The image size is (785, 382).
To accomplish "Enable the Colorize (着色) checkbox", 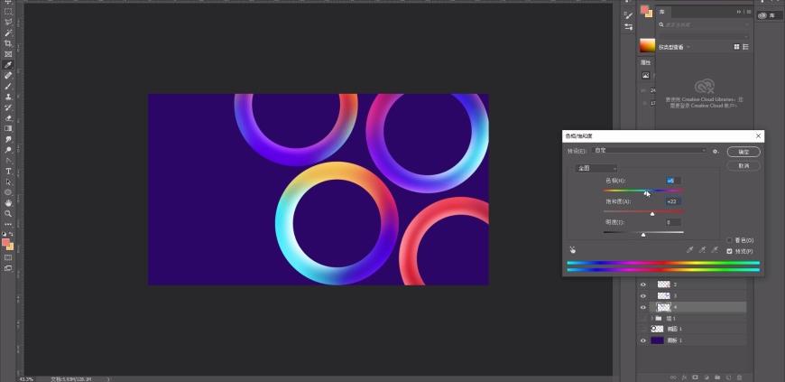I will 729,240.
